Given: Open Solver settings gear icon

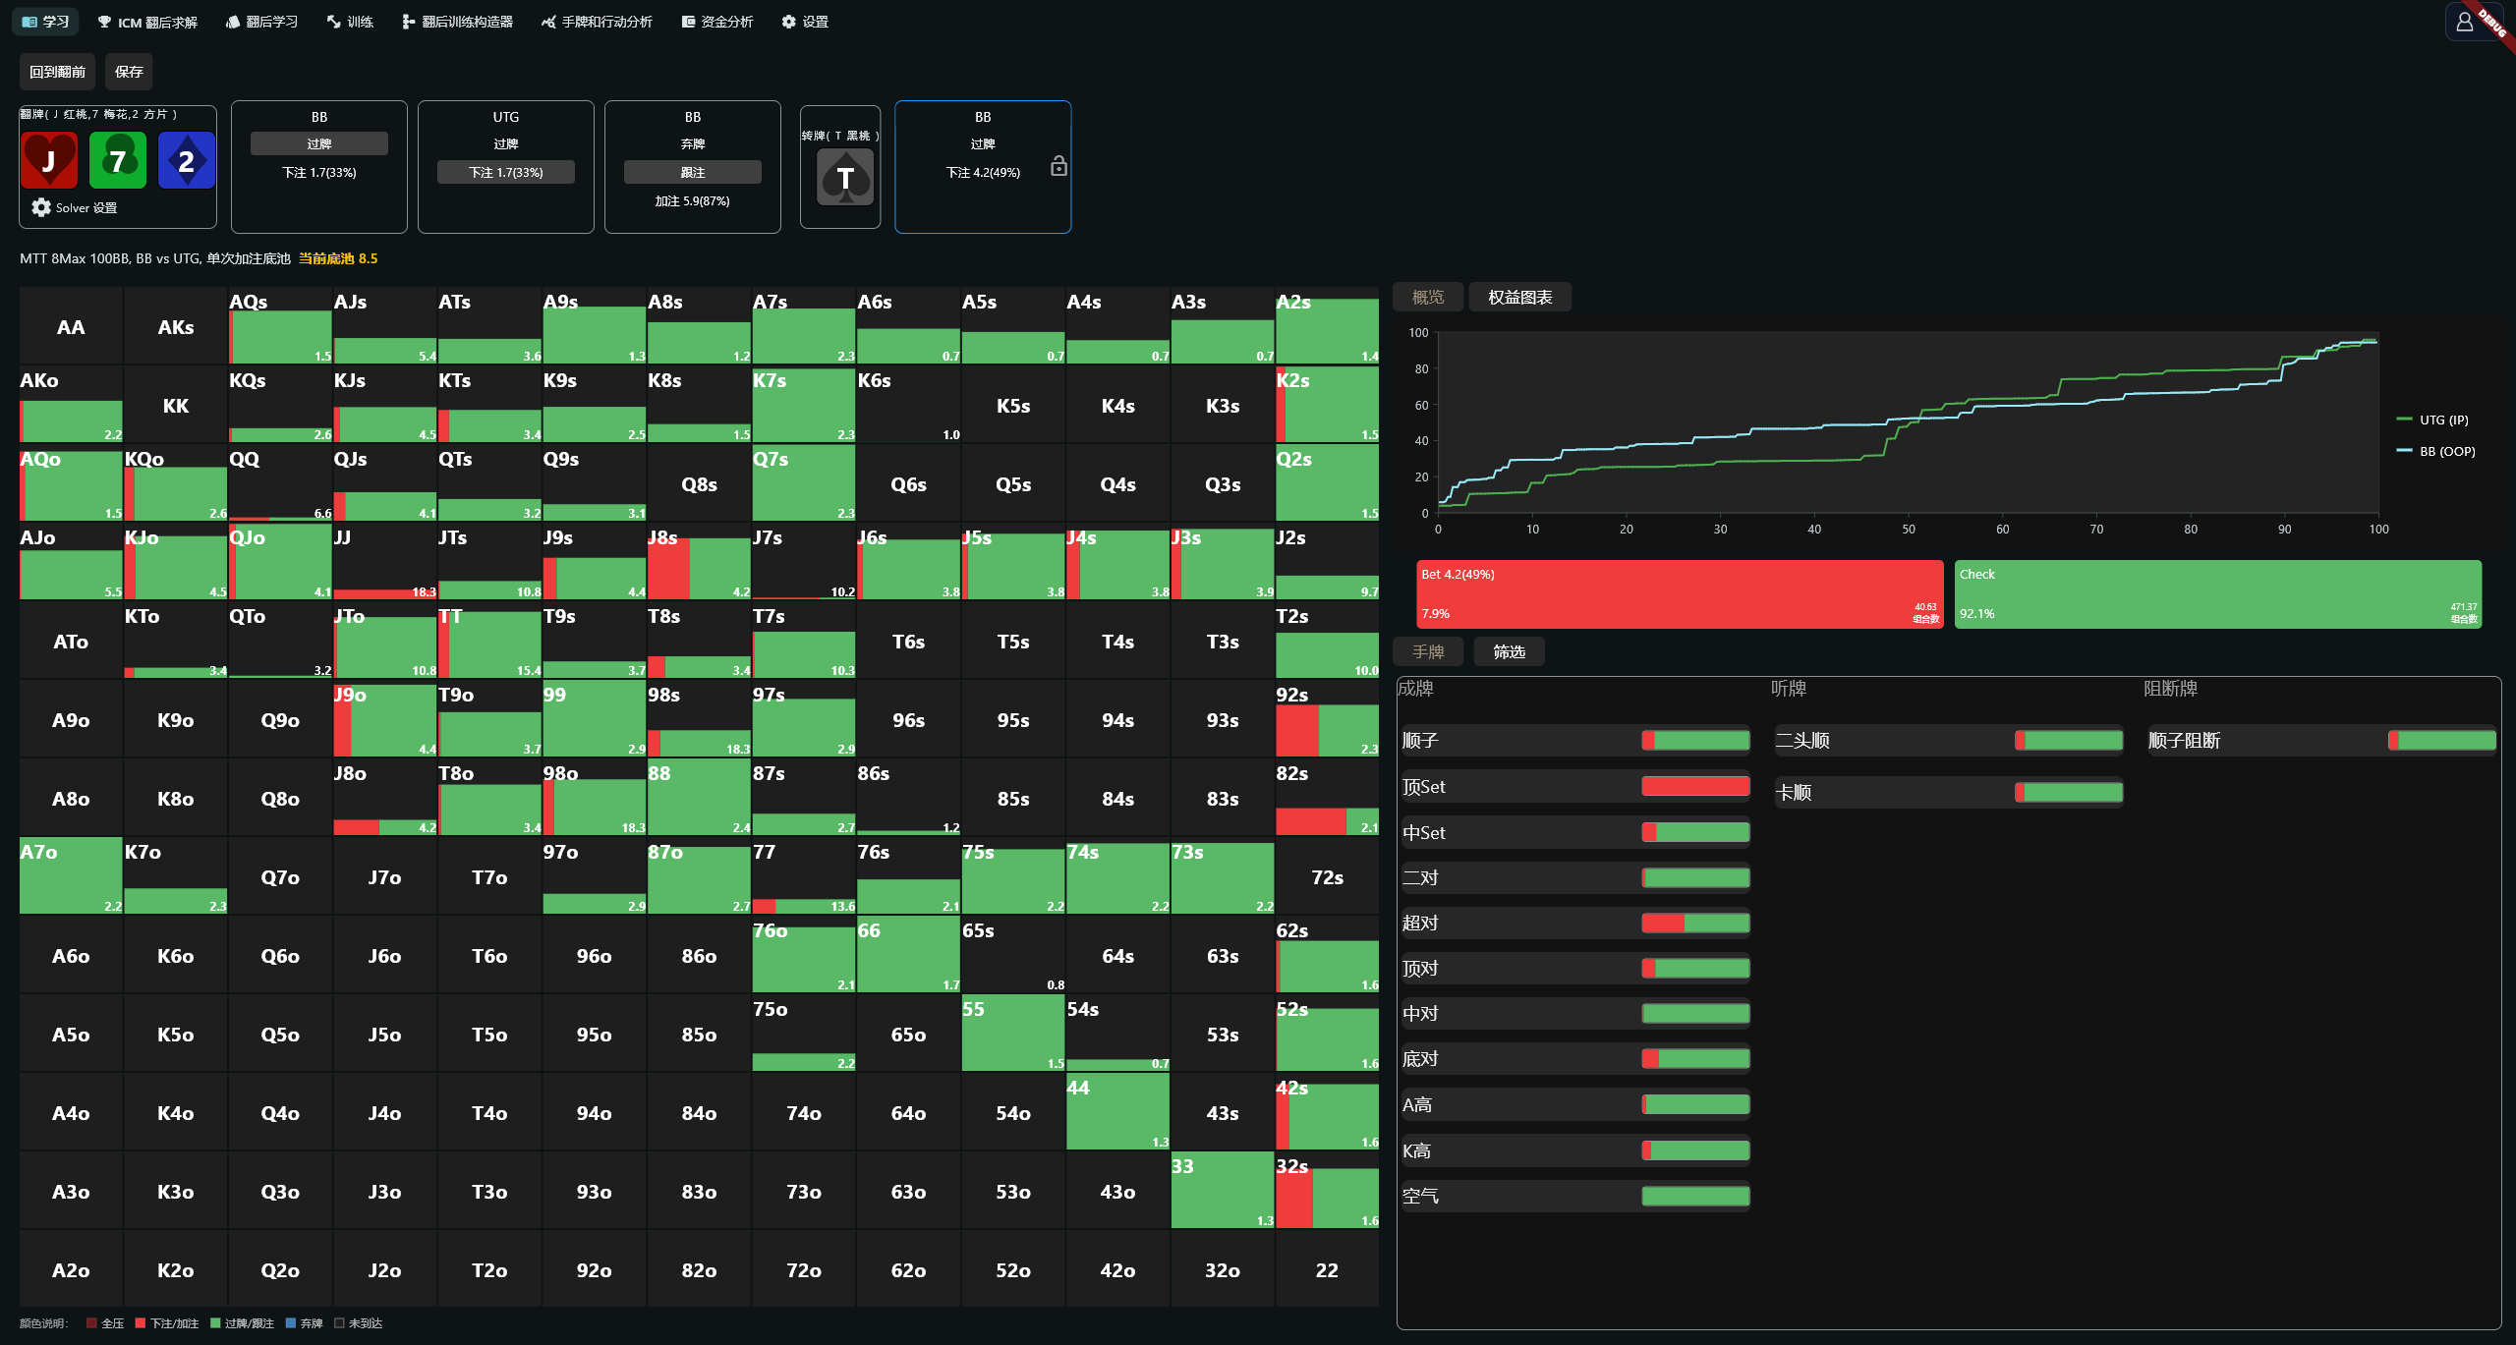Looking at the screenshot, I should coord(41,207).
